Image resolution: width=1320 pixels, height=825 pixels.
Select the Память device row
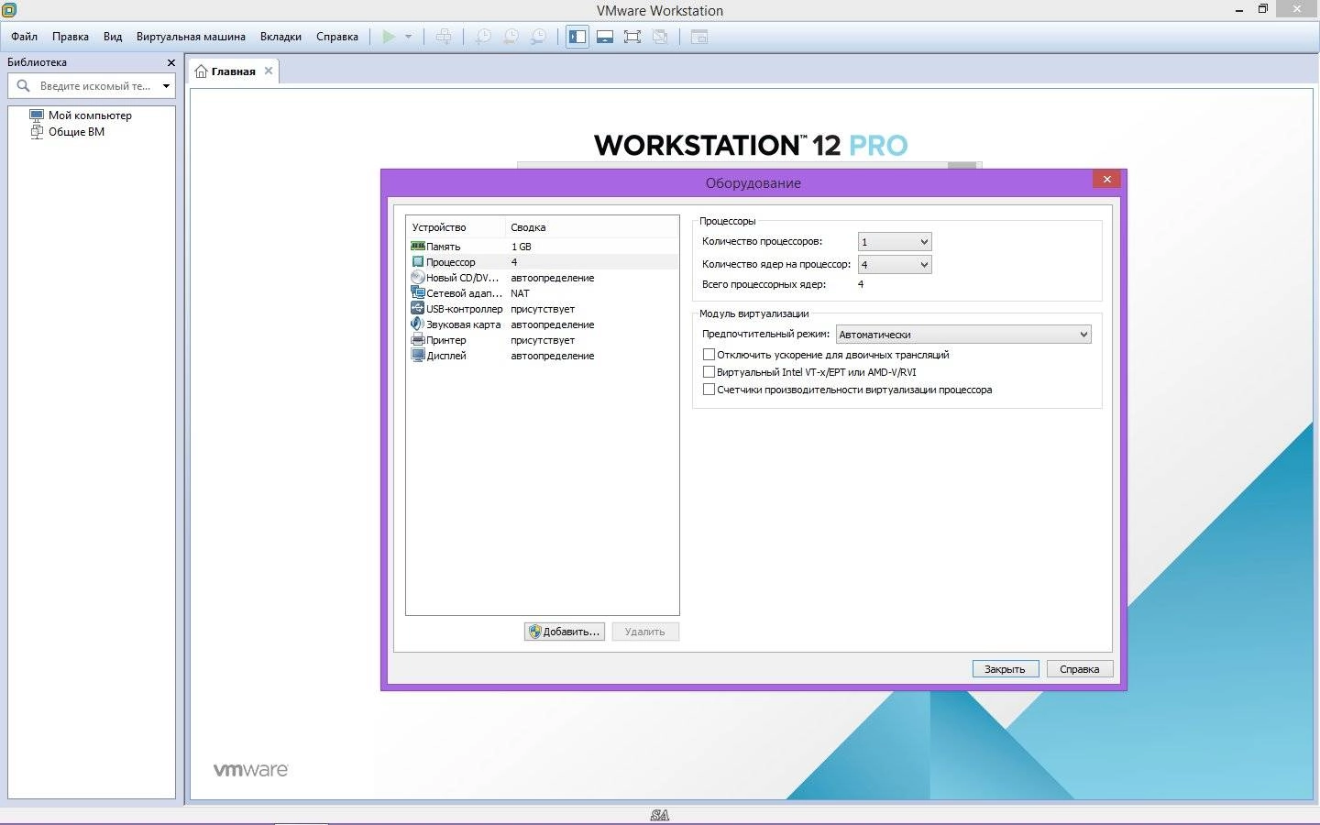coord(543,247)
